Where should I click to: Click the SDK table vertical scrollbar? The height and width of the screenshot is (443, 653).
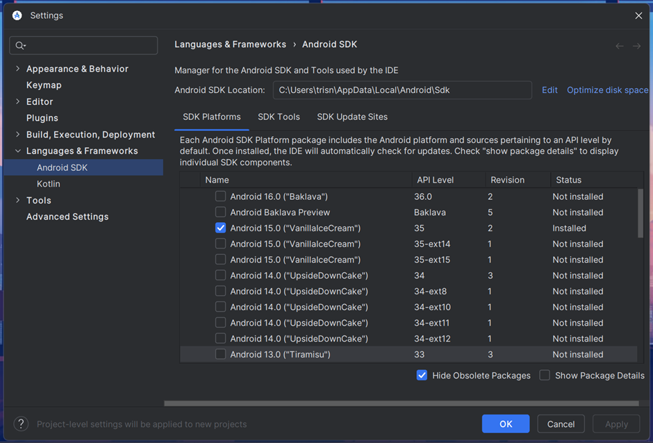point(640,213)
